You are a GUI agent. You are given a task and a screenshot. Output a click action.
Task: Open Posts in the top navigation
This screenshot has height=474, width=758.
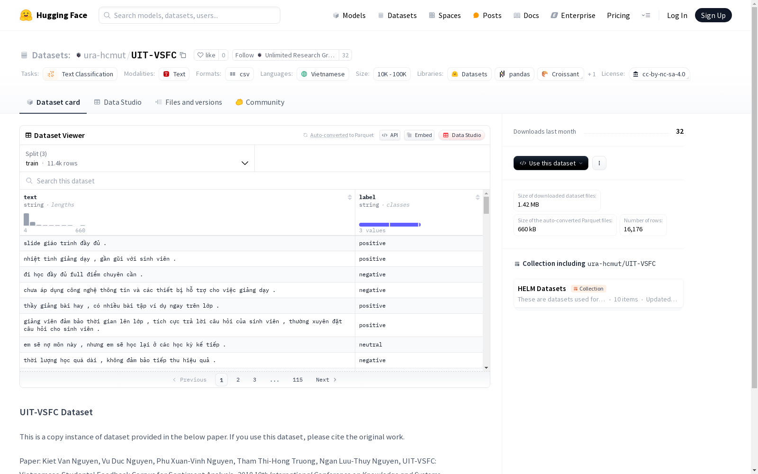coord(487,15)
